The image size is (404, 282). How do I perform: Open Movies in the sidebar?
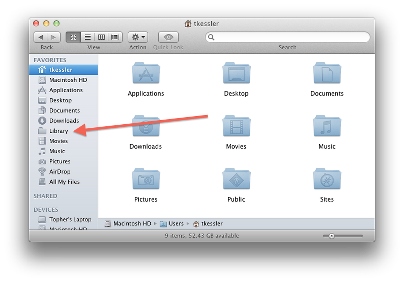click(63, 141)
